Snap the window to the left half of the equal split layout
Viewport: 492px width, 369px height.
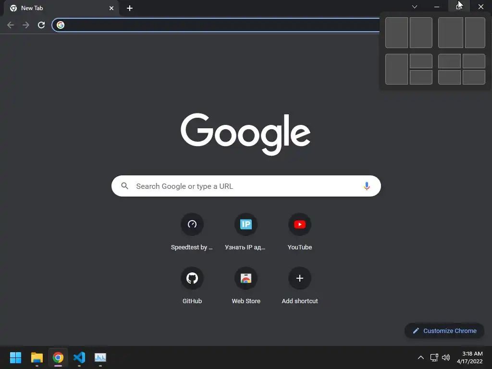pyautogui.click(x=396, y=33)
